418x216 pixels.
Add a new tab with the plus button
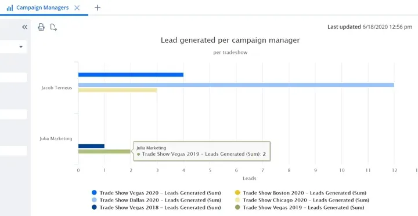tap(98, 8)
